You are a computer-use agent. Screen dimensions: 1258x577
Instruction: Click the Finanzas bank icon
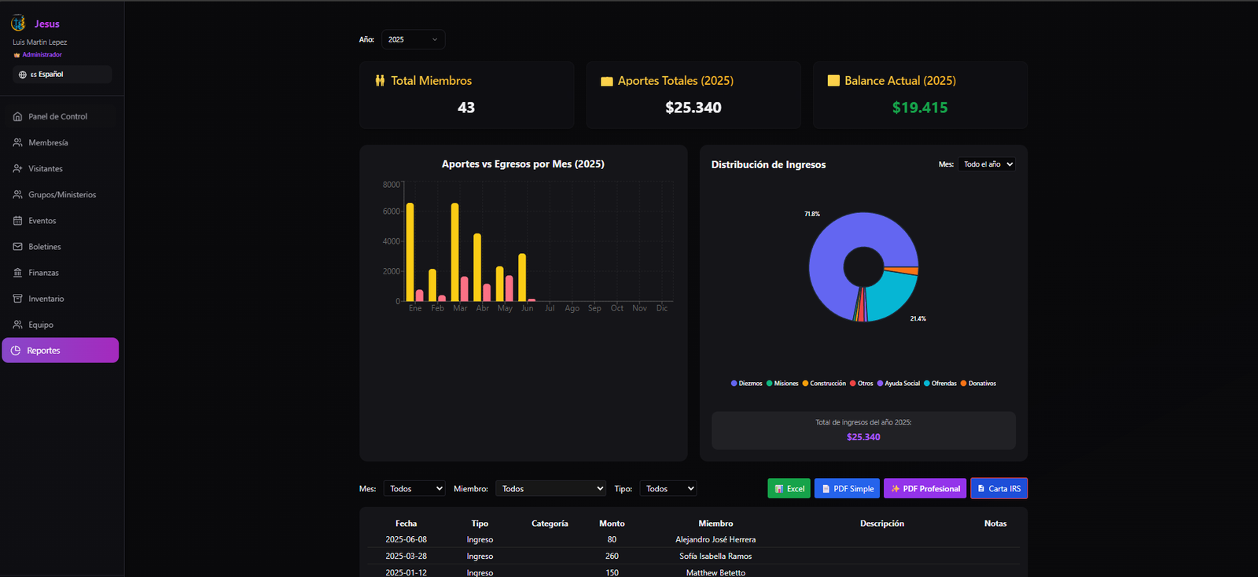tap(17, 273)
